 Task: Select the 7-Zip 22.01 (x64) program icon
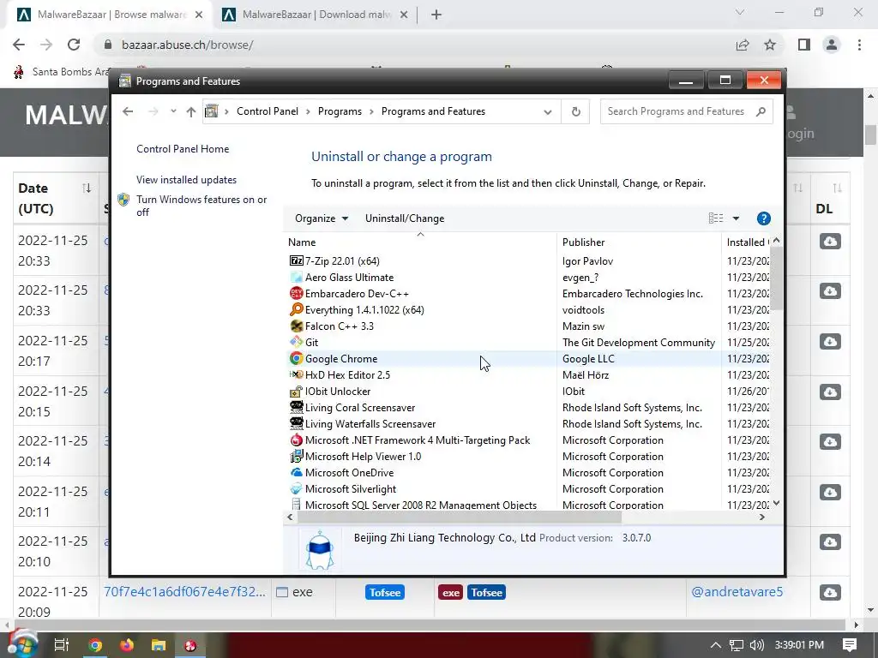296,260
